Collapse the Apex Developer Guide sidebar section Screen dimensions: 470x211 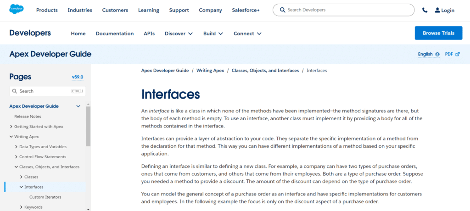pyautogui.click(x=78, y=106)
